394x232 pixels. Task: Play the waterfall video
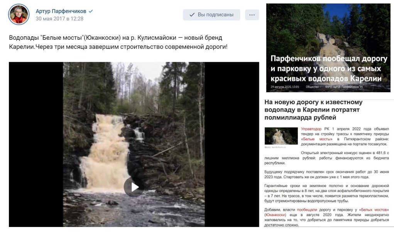[x=134, y=187]
